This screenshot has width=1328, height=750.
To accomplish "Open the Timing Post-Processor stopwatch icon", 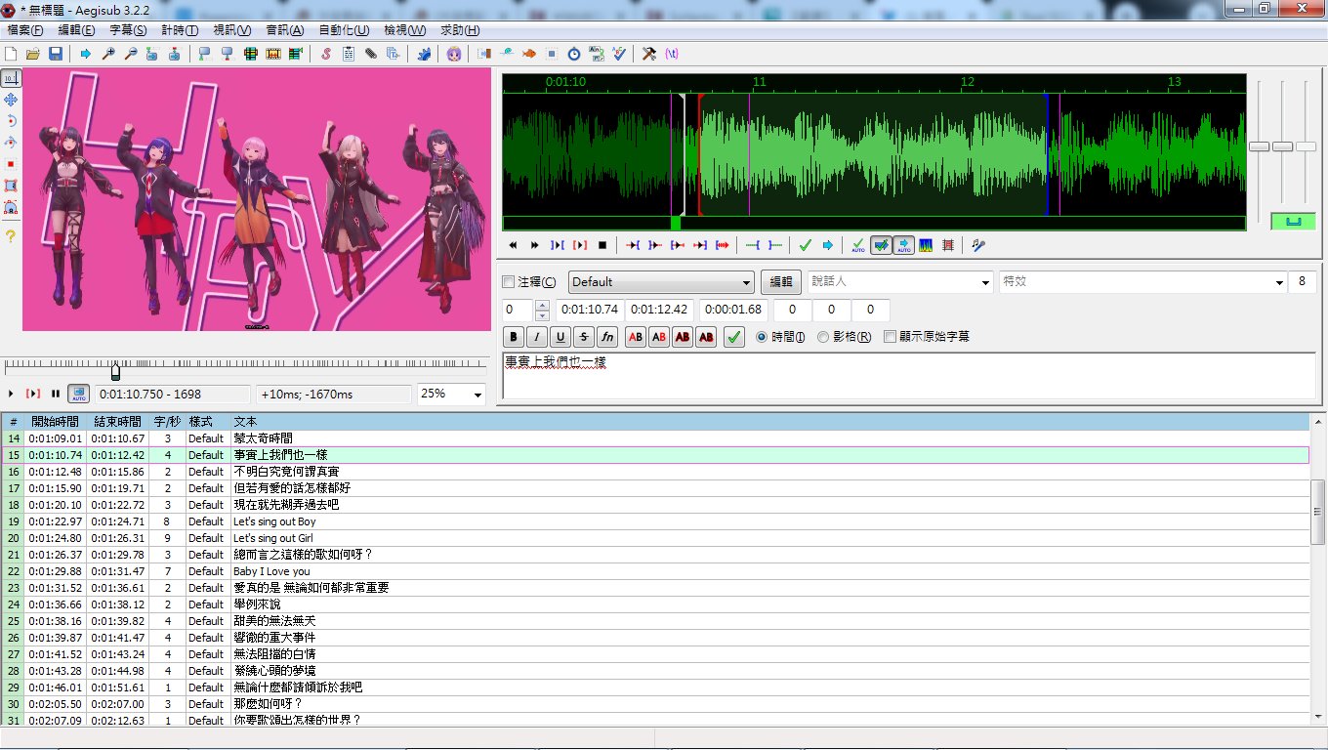I will pos(574,54).
